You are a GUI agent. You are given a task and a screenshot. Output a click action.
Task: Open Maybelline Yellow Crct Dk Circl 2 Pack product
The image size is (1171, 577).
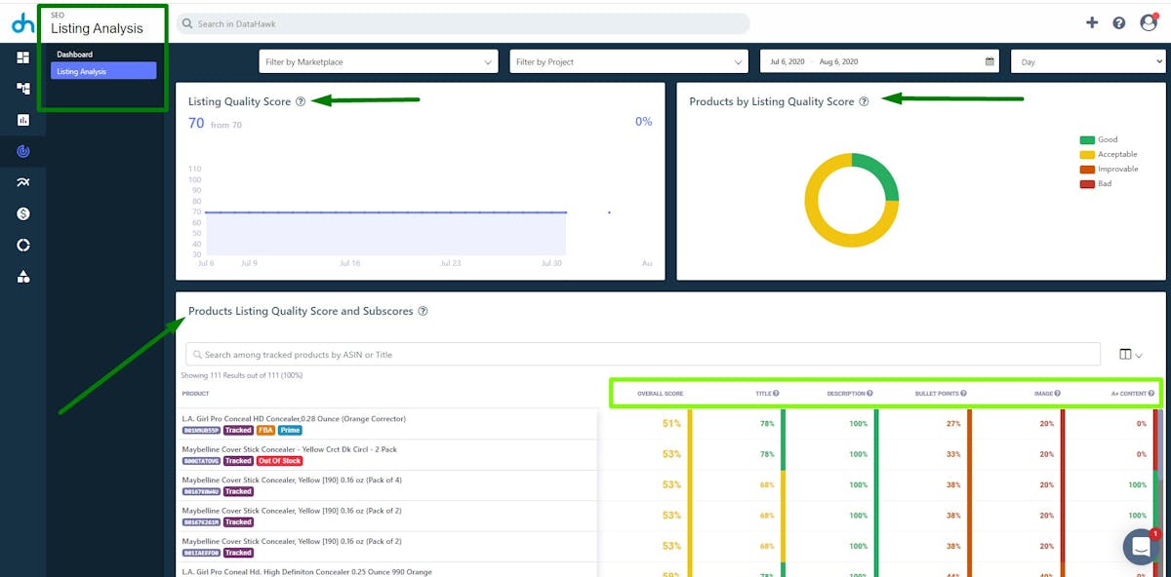(x=289, y=449)
